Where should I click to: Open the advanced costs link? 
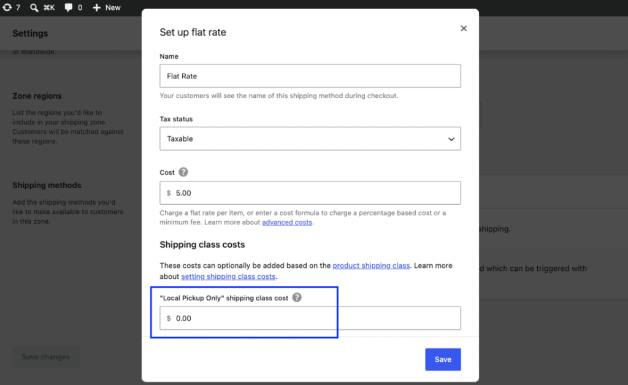point(287,222)
